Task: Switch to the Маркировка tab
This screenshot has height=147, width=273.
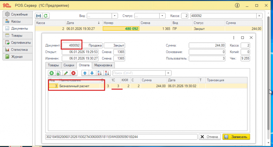Action: pyautogui.click(x=103, y=65)
